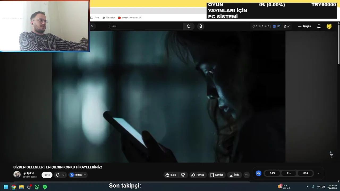Click the page vertical scrollbar thumb
This screenshot has height=191, width=340.
pyautogui.click(x=339, y=44)
